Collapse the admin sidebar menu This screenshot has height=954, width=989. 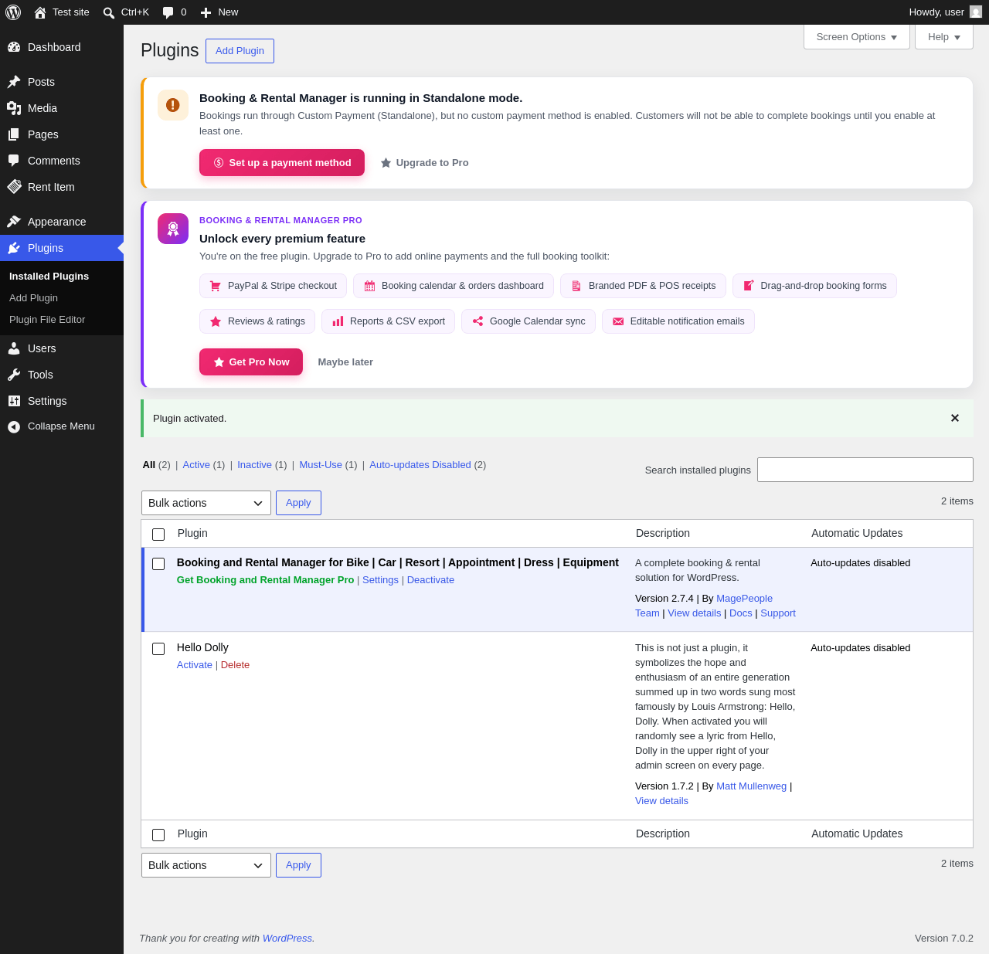pos(62,426)
